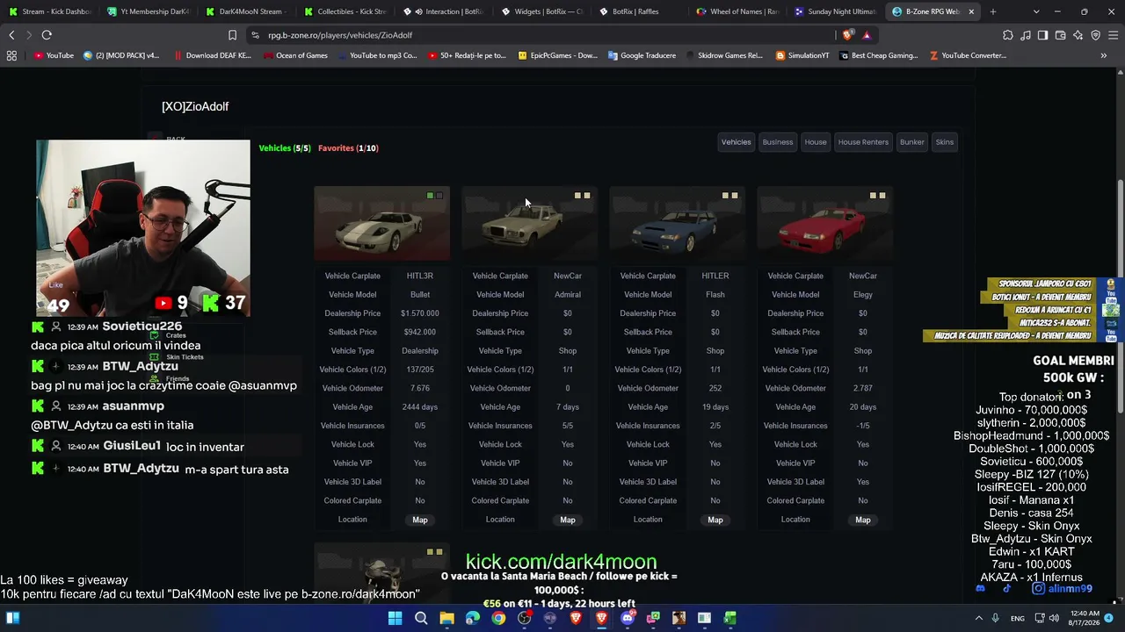Open the House Renters section

[863, 142]
